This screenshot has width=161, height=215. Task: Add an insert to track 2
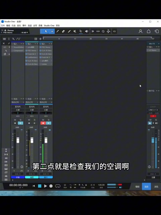pyautogui.click(x=37, y=44)
